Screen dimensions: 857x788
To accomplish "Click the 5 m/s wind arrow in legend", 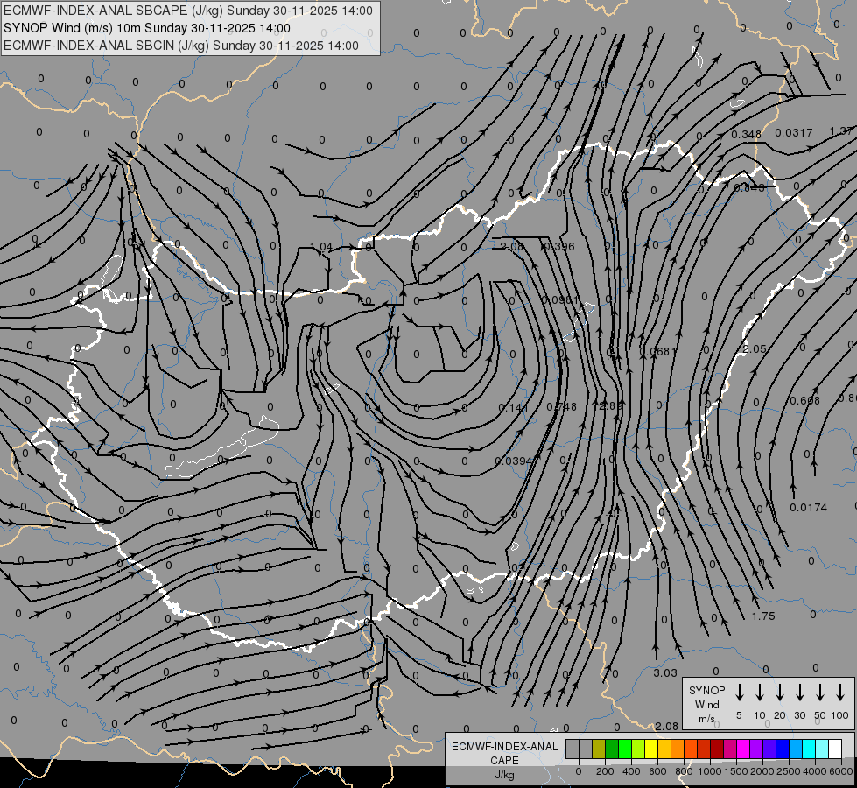I will click(x=739, y=693).
